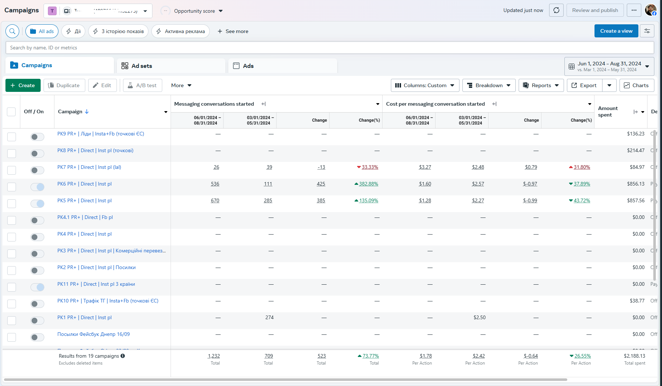
Task: Click the magnifier search icon
Action: click(x=12, y=31)
